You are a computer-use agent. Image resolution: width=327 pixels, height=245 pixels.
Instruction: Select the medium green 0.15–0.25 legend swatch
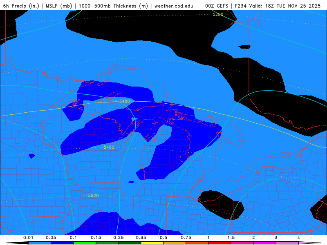[x=107, y=243]
